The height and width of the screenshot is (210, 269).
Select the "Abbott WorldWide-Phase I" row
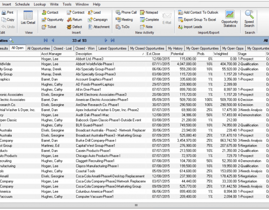(x=134, y=64)
